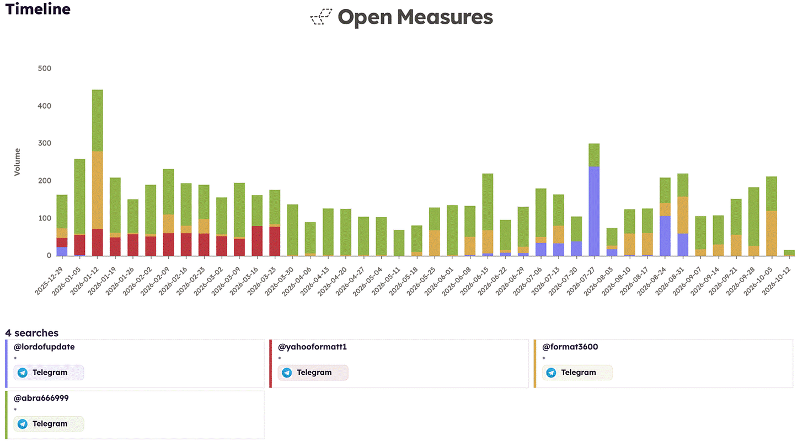Click the green bar for 2026-03-30
Screen dimensions: 803x447
[292, 230]
